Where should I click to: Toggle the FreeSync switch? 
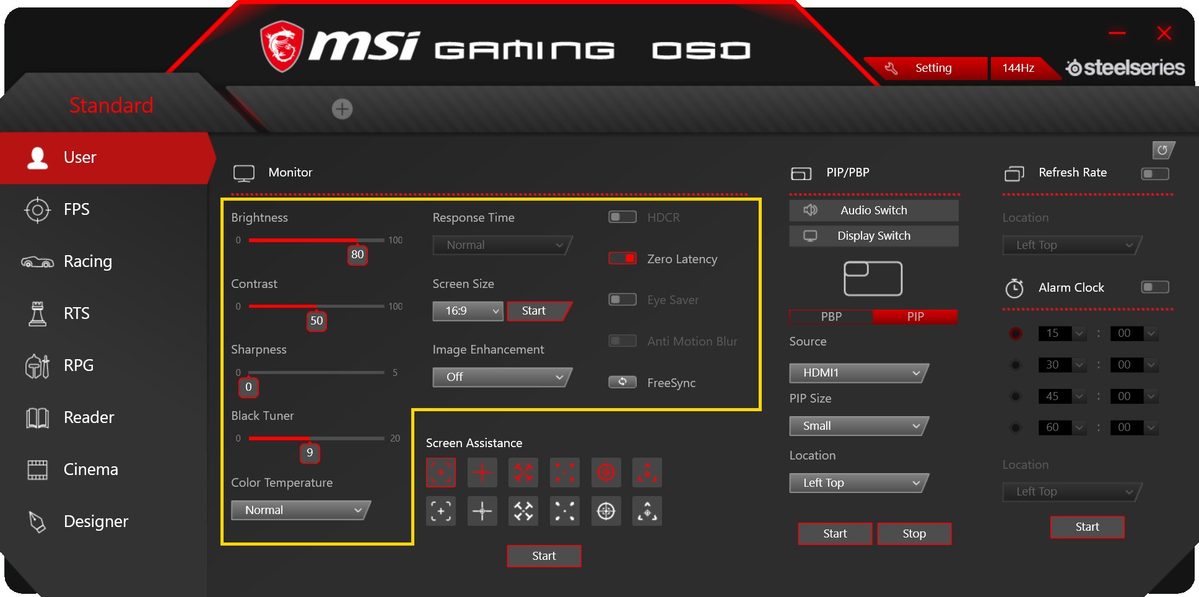622,382
